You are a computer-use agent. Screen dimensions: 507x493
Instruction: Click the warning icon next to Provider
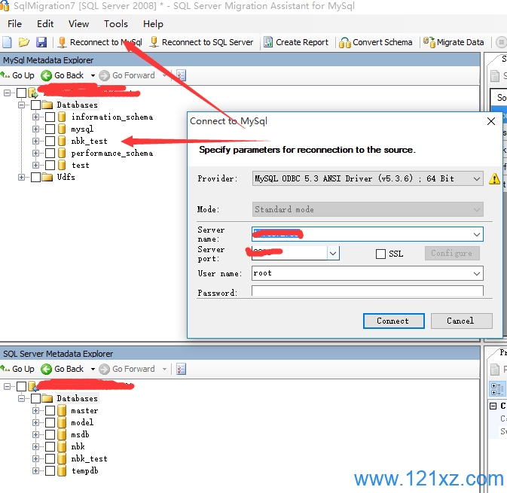click(494, 178)
